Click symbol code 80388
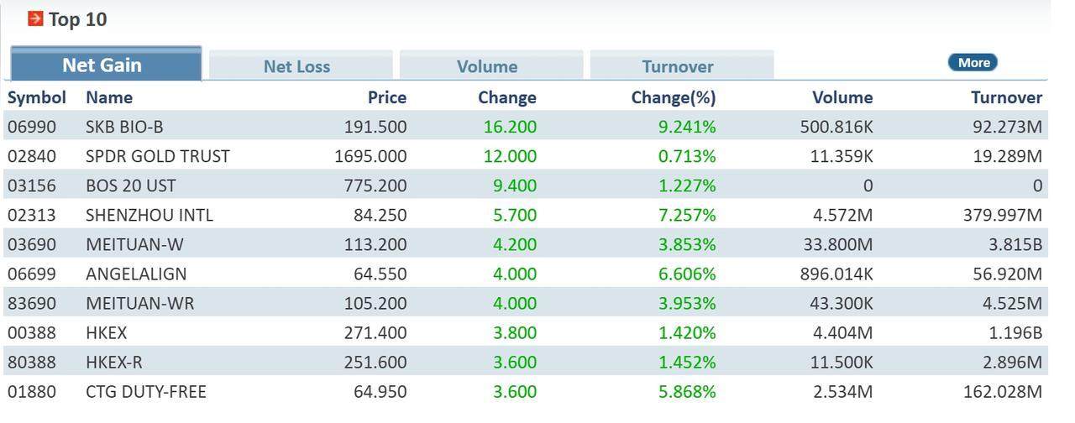This screenshot has width=1075, height=423. (31, 362)
